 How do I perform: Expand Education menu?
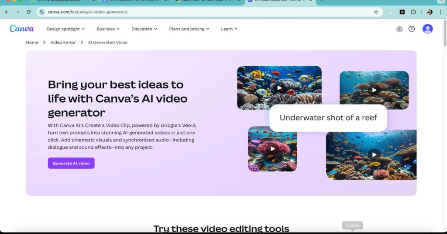pos(144,29)
